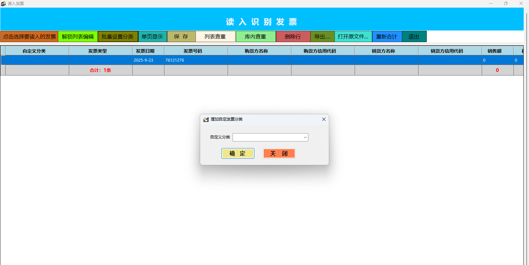
Task: Click the red total 0 in 销售额 column
Action: pos(497,70)
